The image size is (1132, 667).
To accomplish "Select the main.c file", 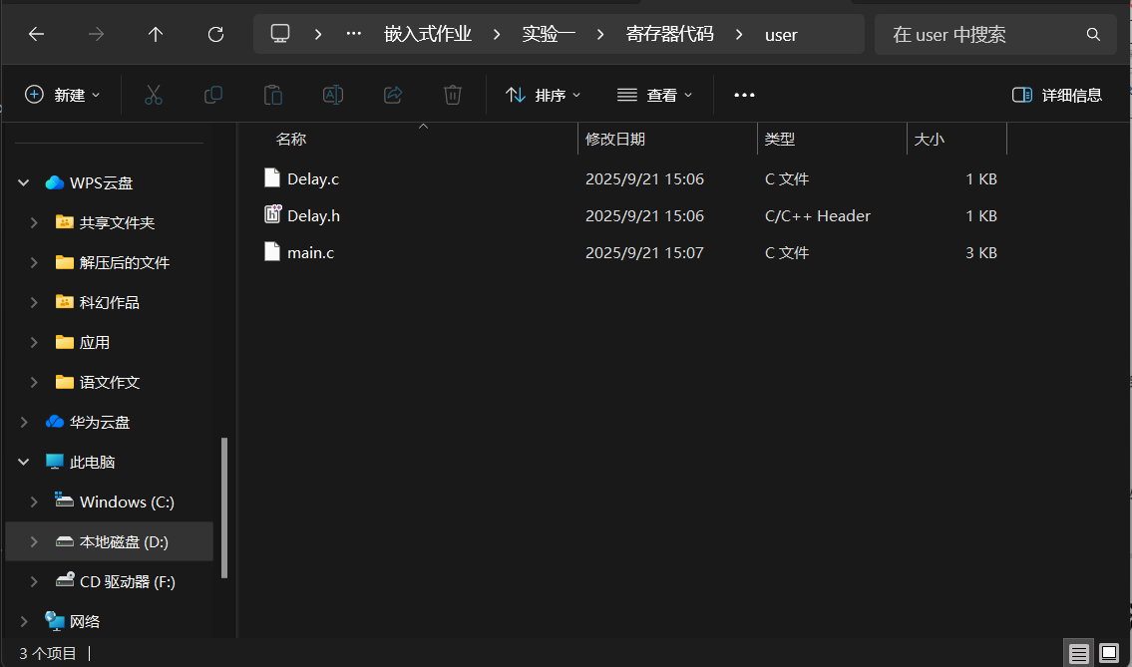I will pos(310,252).
